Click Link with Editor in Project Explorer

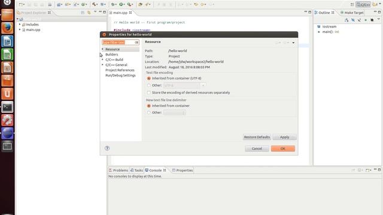coord(89,13)
